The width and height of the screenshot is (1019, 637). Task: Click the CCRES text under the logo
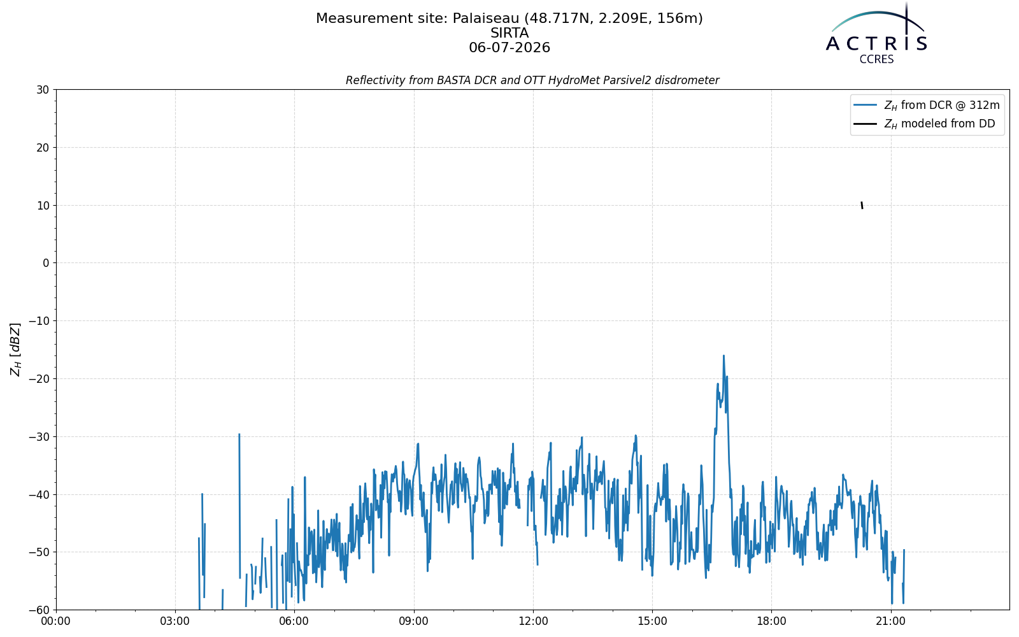[x=876, y=59]
